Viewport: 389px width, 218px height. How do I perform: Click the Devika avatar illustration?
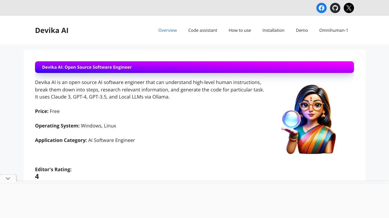[x=309, y=120]
